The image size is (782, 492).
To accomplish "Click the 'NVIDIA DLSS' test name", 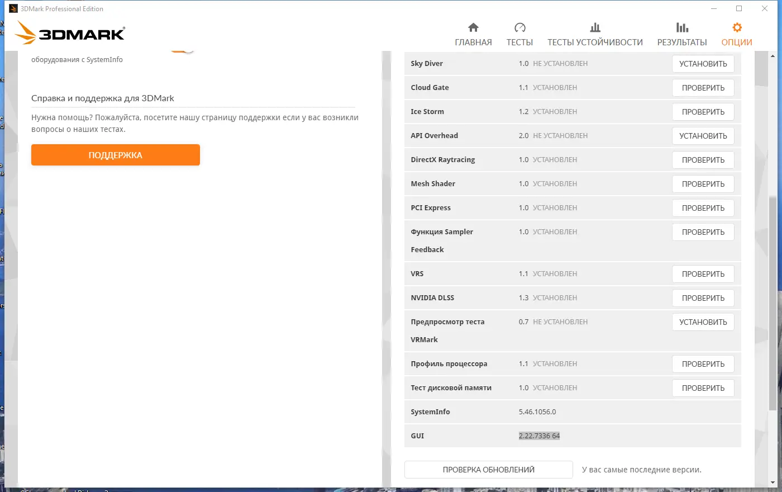I will (432, 298).
